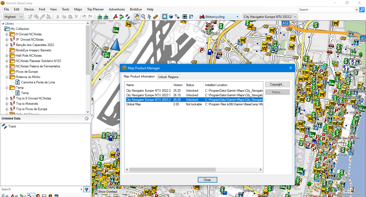Open the Adventures menu
This screenshot has width=366, height=197.
click(x=117, y=9)
